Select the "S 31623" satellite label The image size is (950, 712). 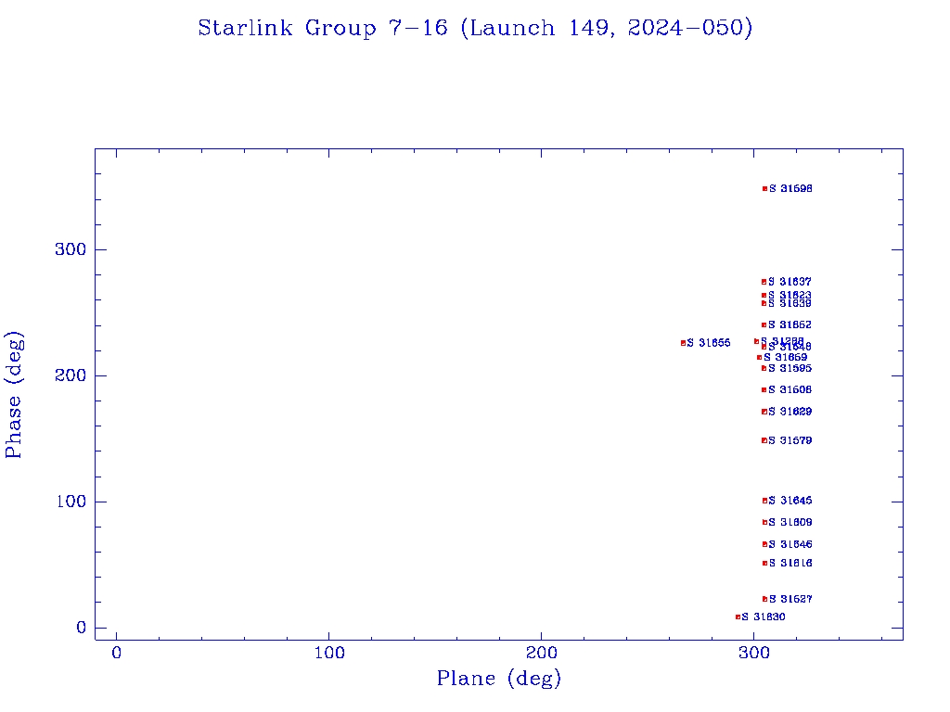pos(790,295)
